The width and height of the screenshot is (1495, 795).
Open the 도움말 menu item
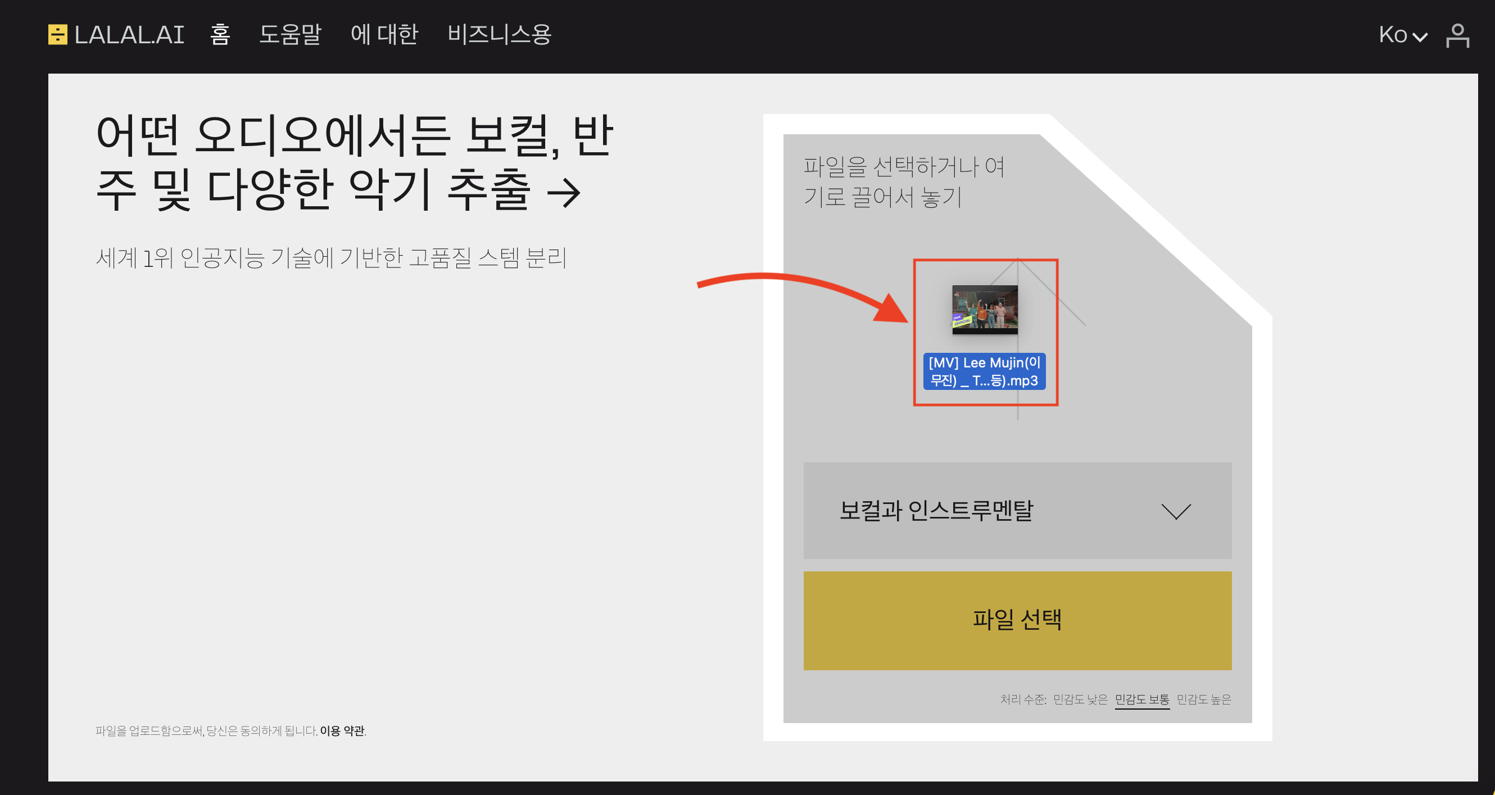[290, 35]
